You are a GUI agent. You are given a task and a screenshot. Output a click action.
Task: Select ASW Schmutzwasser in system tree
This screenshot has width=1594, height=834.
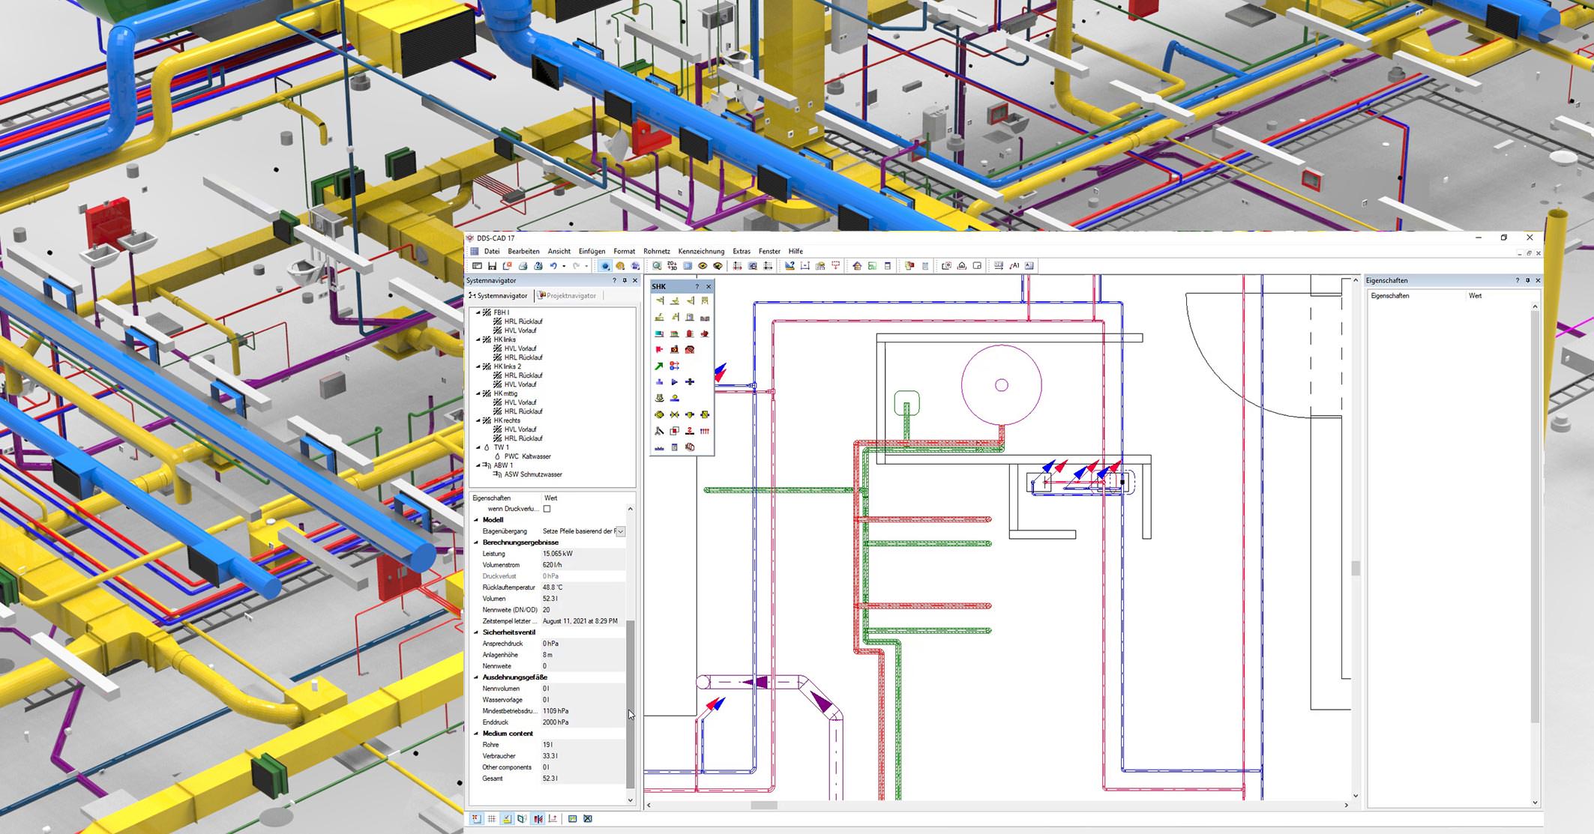532,474
